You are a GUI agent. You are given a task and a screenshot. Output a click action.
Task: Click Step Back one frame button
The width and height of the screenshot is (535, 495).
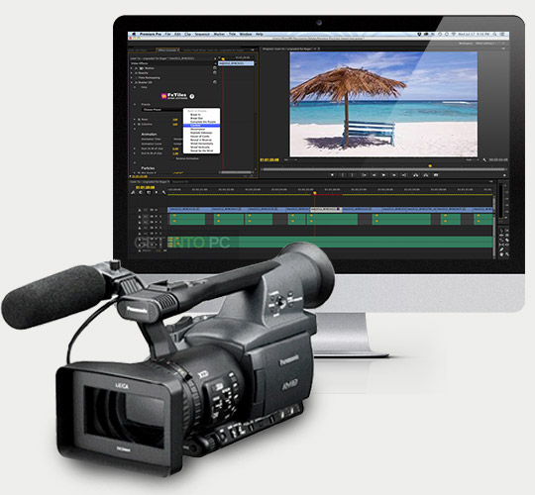(x=374, y=175)
